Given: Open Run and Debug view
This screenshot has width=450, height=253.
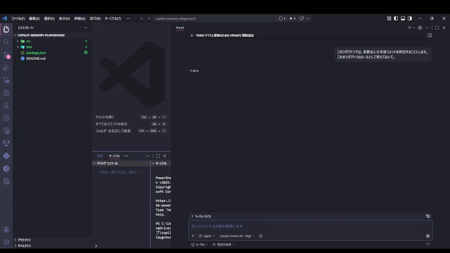Looking at the screenshot, I should point(6,68).
